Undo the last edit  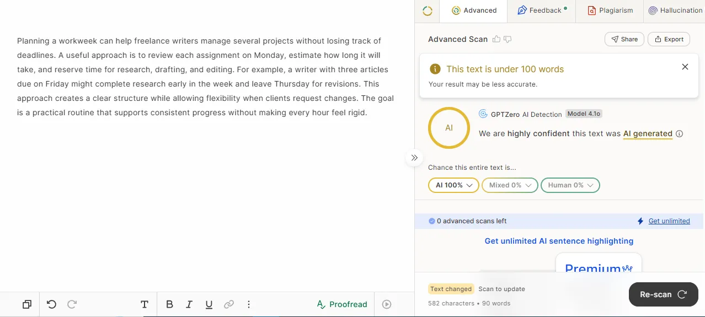51,304
